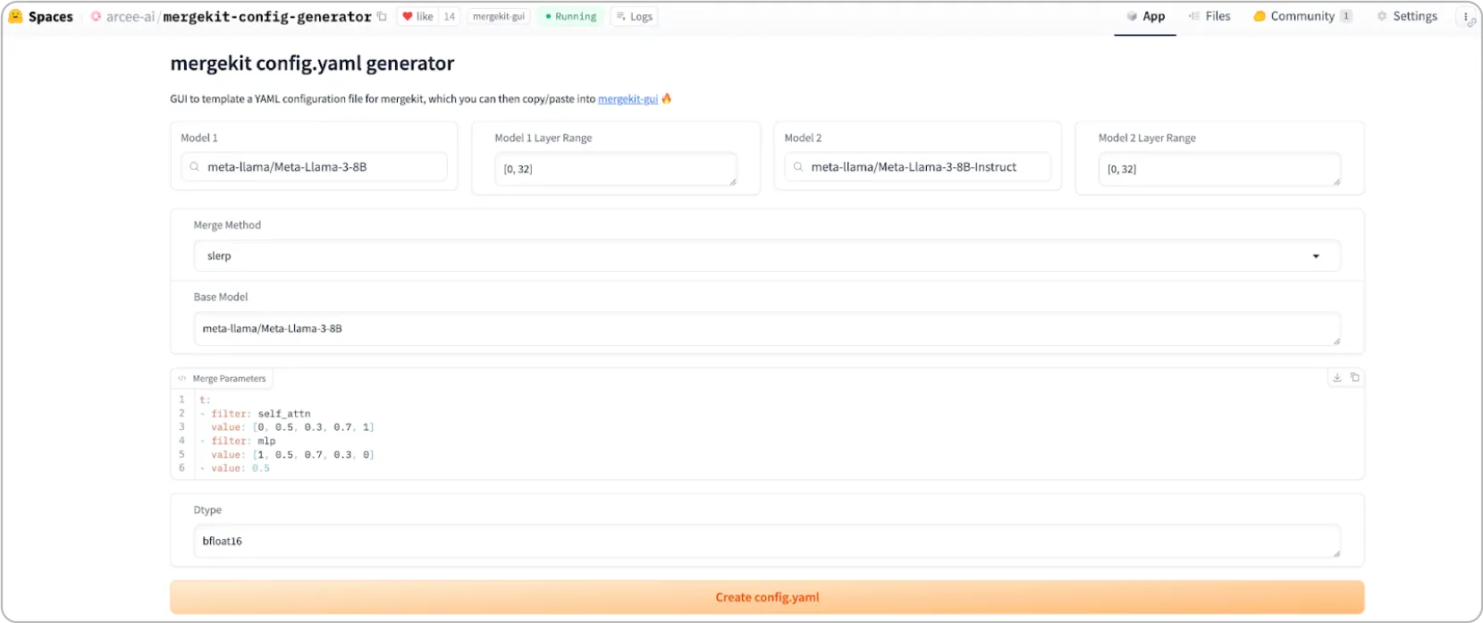
Task: Download the Merge Parameters code
Action: tap(1337, 378)
